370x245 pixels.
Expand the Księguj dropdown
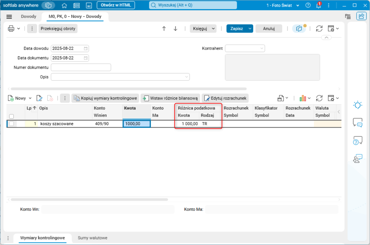tap(213, 29)
